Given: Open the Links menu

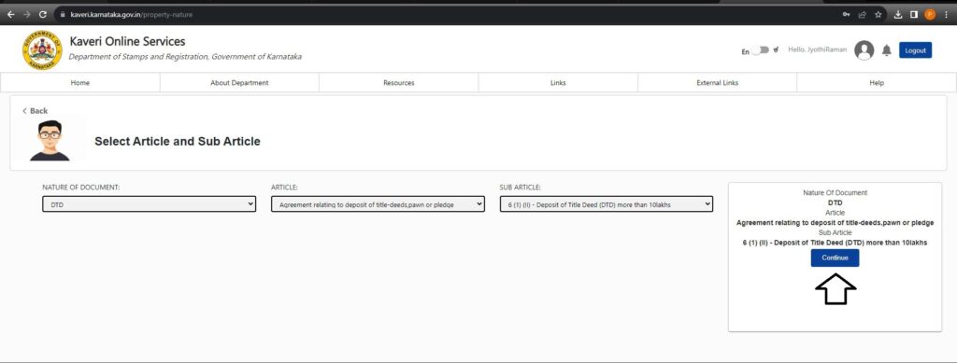Looking at the screenshot, I should (558, 83).
